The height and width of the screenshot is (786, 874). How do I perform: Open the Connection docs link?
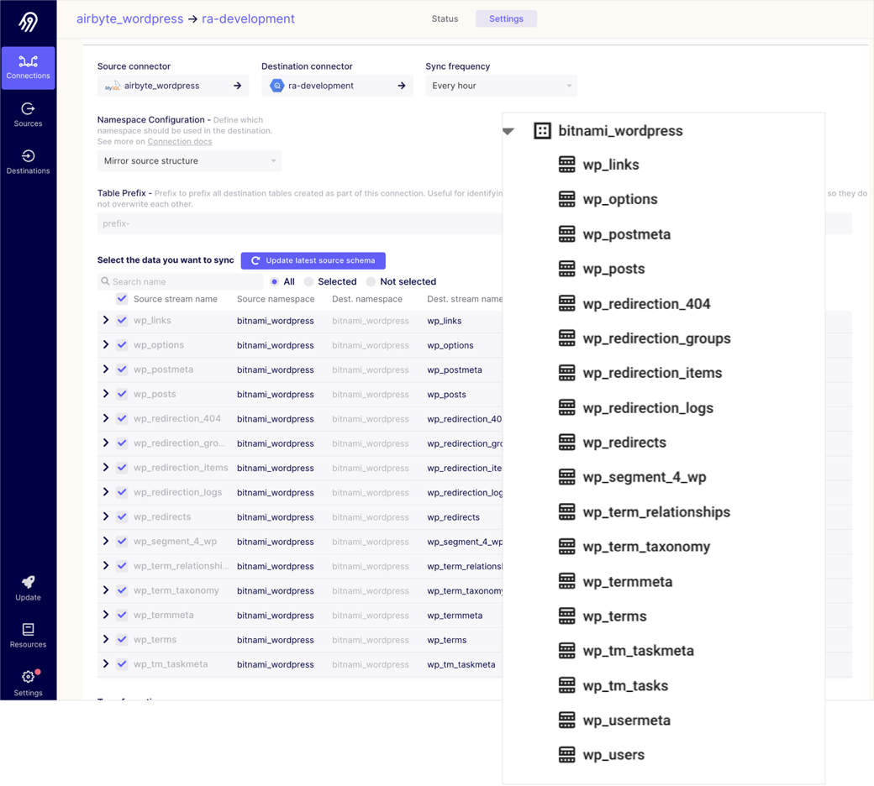point(179,142)
